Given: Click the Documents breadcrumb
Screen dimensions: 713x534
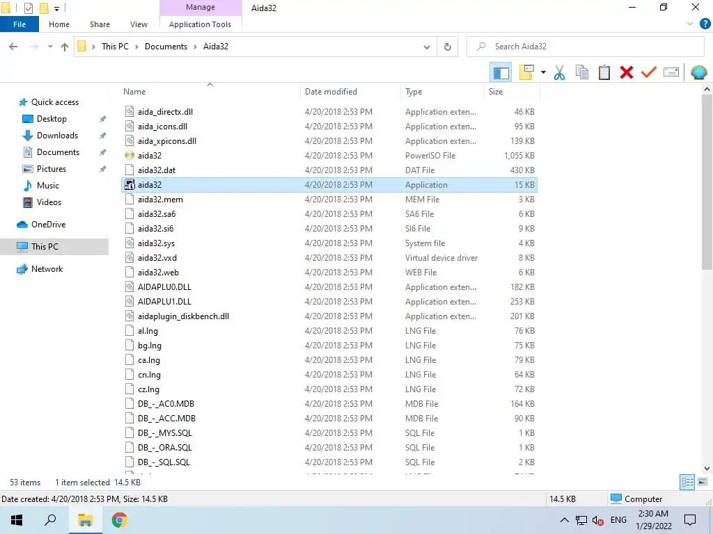Looking at the screenshot, I should (166, 47).
